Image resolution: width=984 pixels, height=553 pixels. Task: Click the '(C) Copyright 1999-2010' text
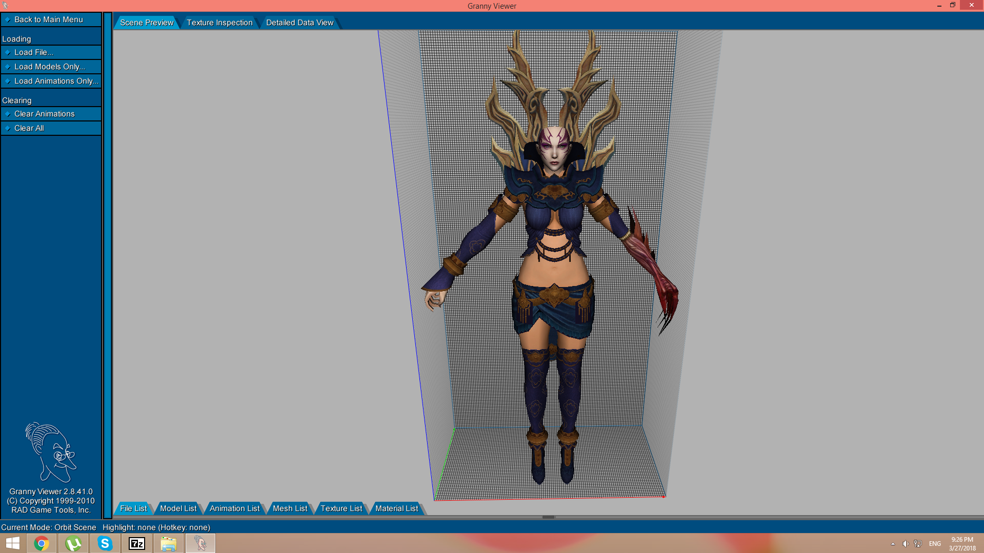51,501
